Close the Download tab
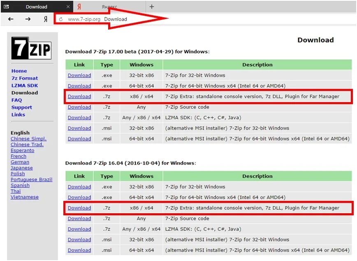 [68, 7]
